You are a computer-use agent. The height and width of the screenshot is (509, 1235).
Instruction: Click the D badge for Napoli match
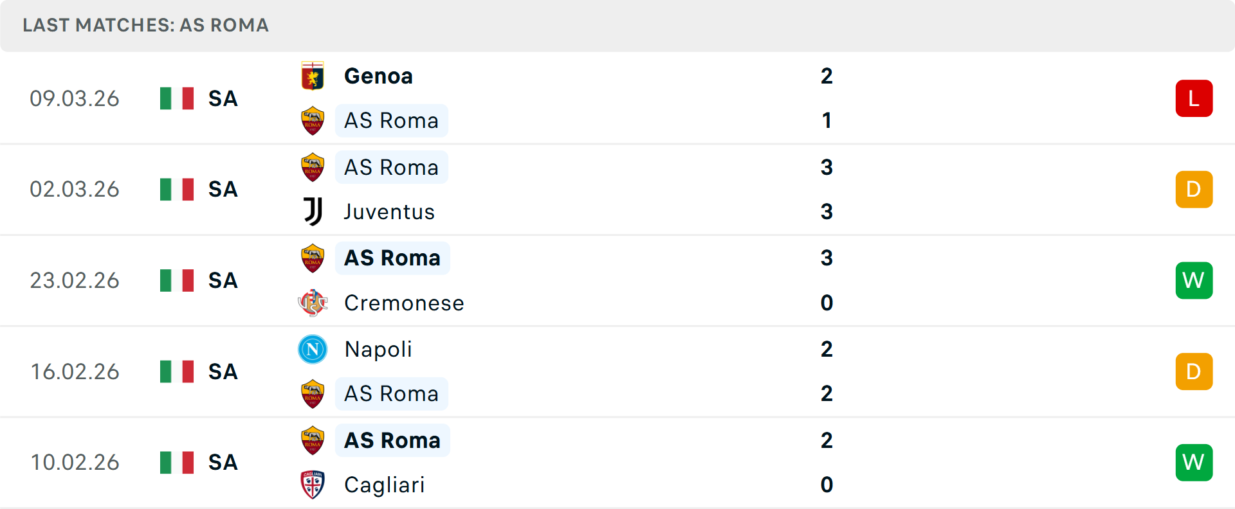[x=1194, y=371]
